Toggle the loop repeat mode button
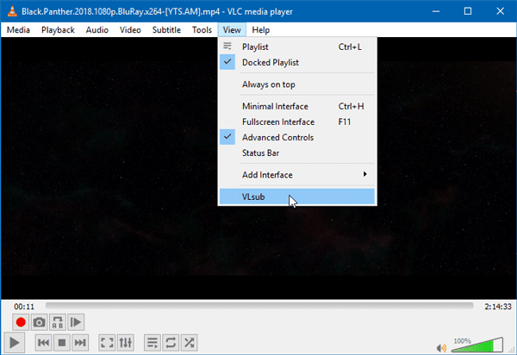The width and height of the screenshot is (517, 355). [x=171, y=343]
